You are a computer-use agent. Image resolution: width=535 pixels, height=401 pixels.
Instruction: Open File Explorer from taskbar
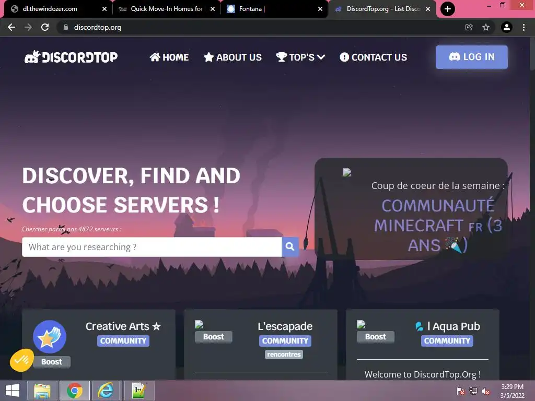coord(42,391)
